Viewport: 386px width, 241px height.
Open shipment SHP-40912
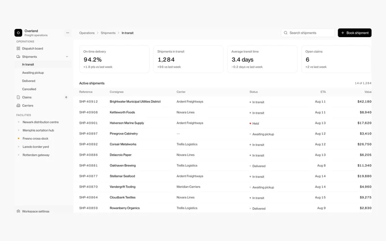click(x=88, y=102)
